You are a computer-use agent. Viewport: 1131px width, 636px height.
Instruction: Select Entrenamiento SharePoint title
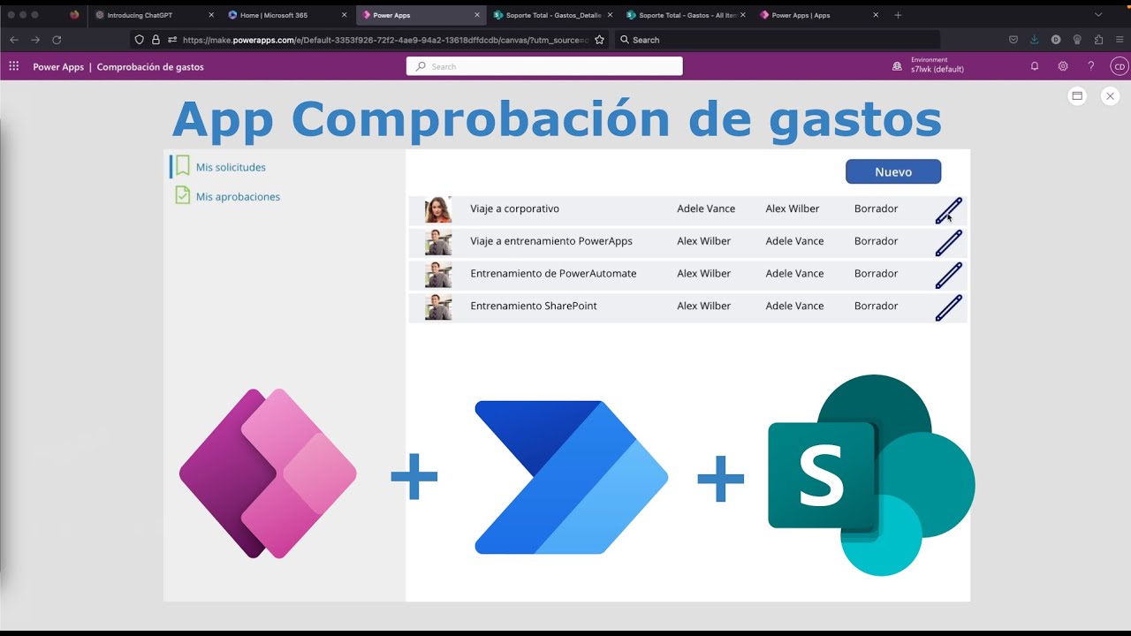[x=534, y=306]
